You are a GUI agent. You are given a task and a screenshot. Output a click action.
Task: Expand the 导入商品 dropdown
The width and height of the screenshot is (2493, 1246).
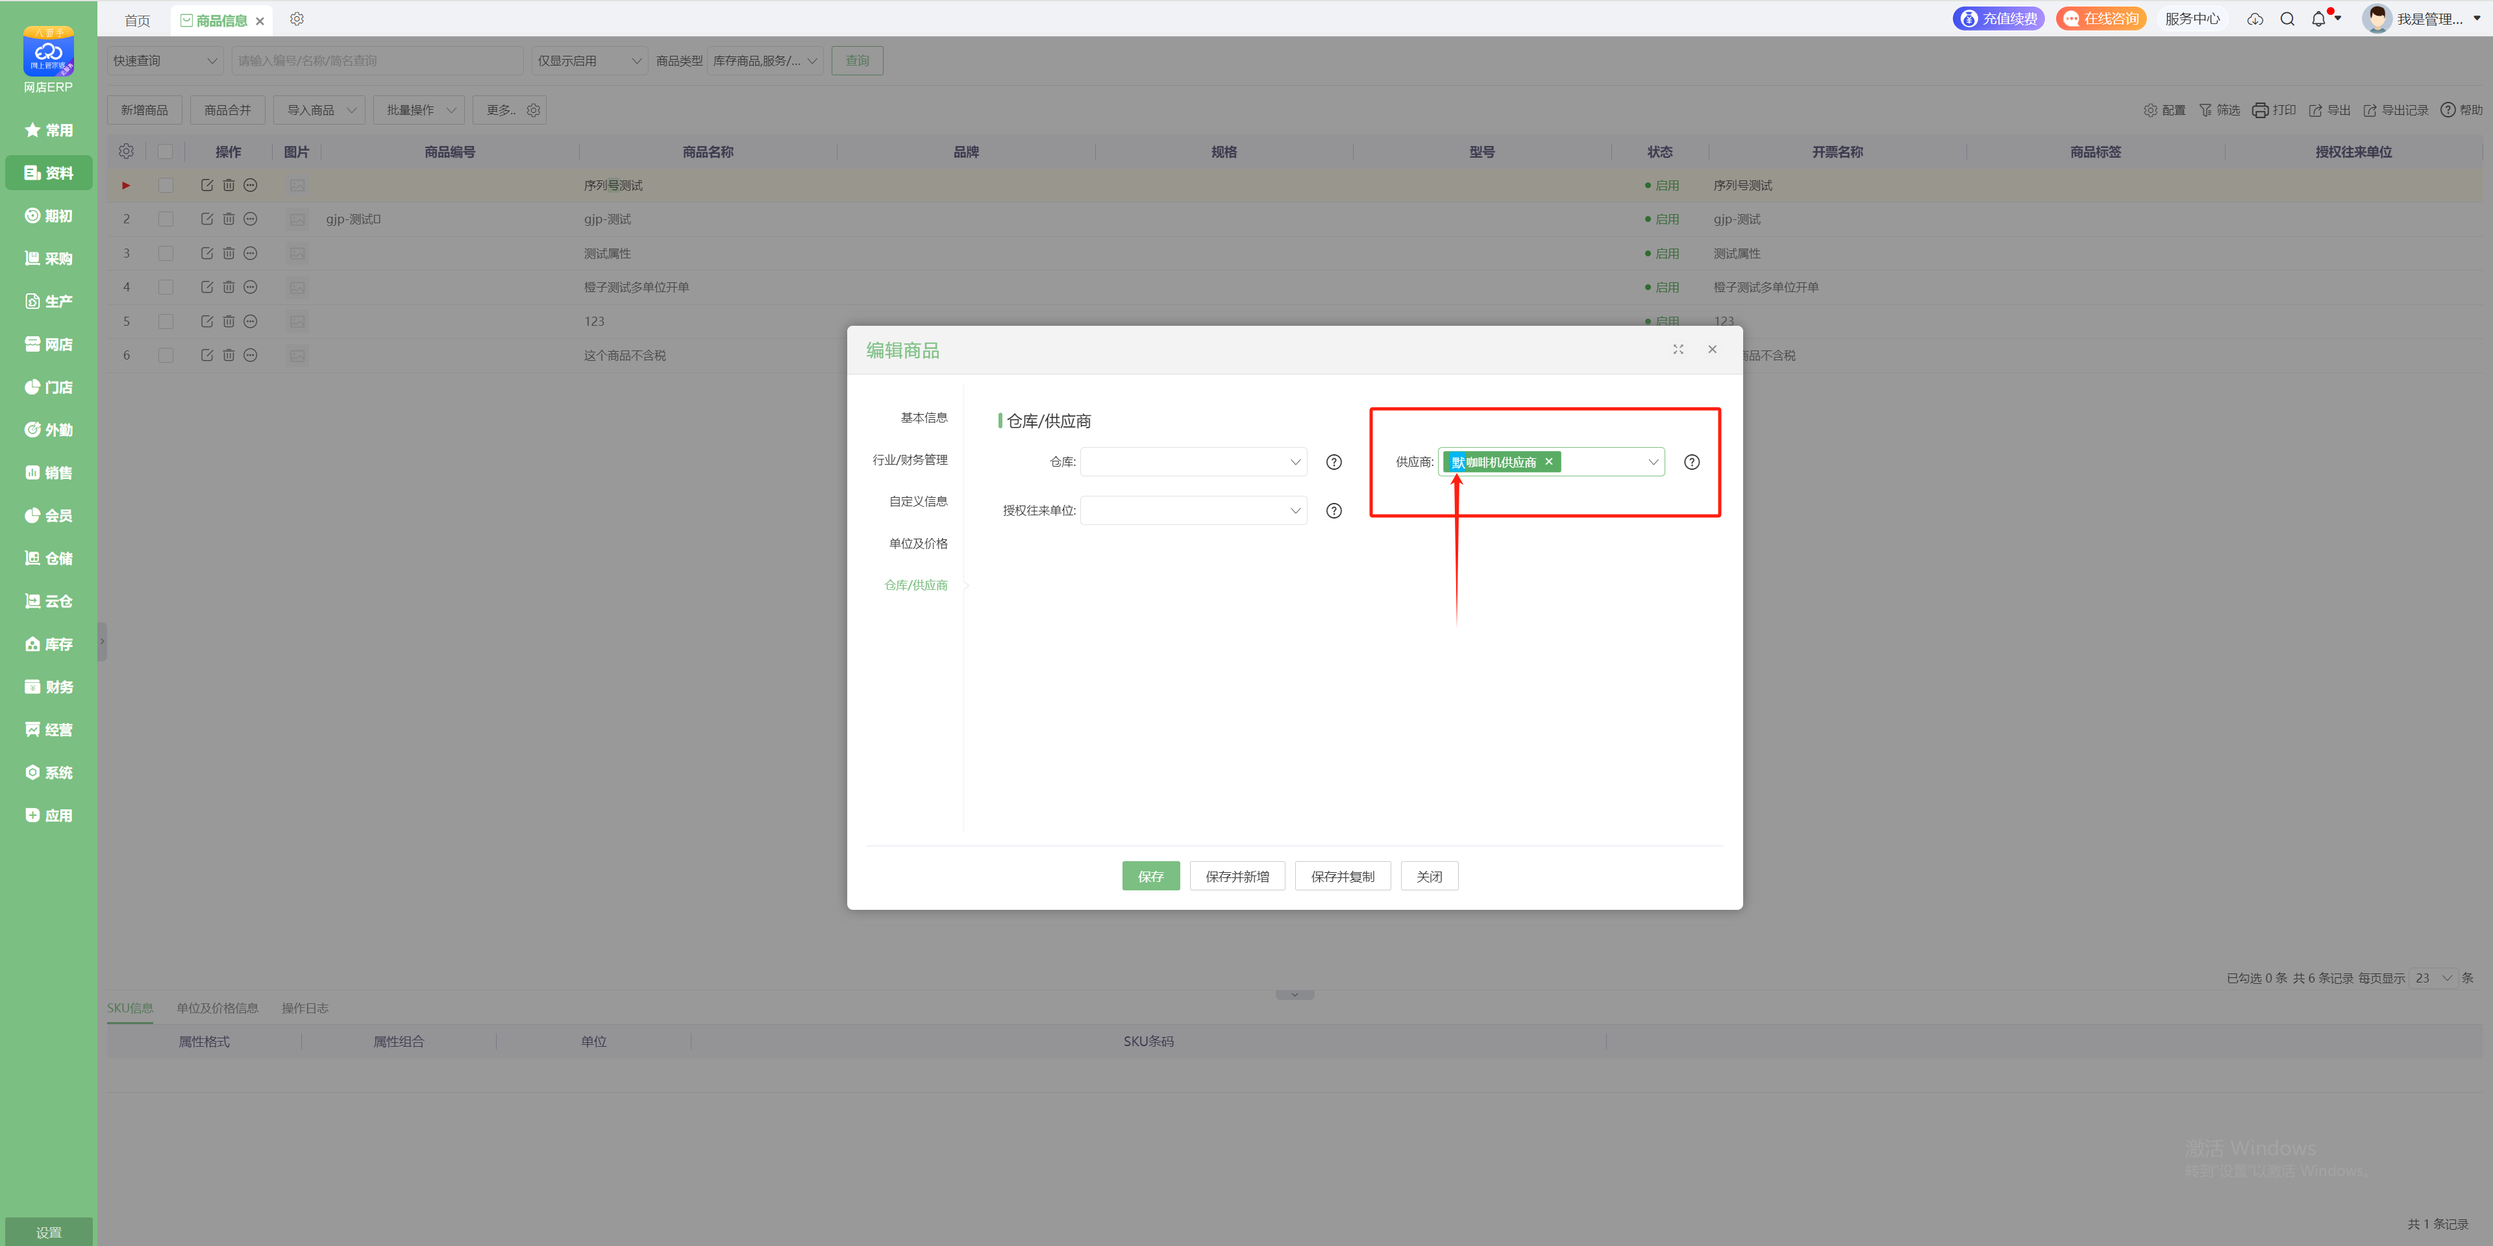click(319, 110)
